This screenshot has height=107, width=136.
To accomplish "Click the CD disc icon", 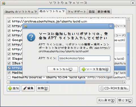I will [x=102, y=88].
